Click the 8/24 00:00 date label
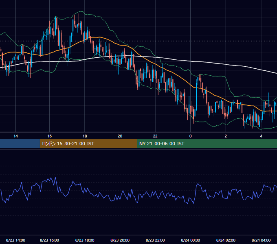The height and width of the screenshot is (244, 277). [191, 240]
